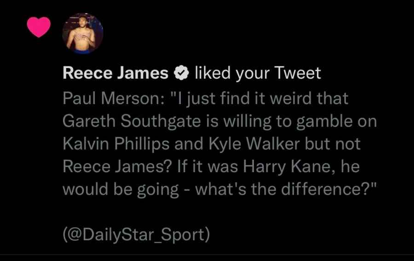The height and width of the screenshot is (261, 414).
Task: Click the pink heart like icon
Action: (39, 28)
